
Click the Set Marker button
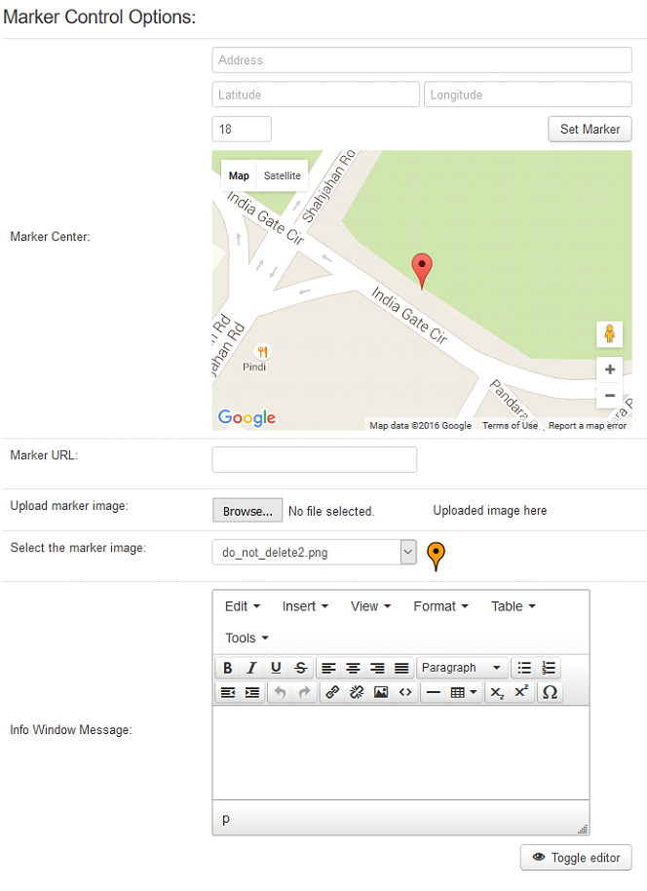tap(590, 130)
